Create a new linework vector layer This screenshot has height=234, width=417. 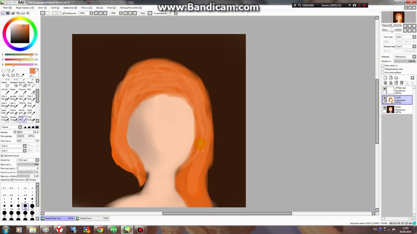[391, 78]
